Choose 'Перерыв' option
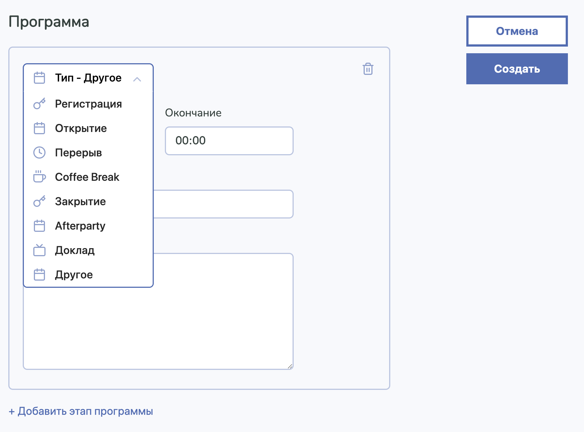Screen dimensions: 584x432 pos(78,153)
